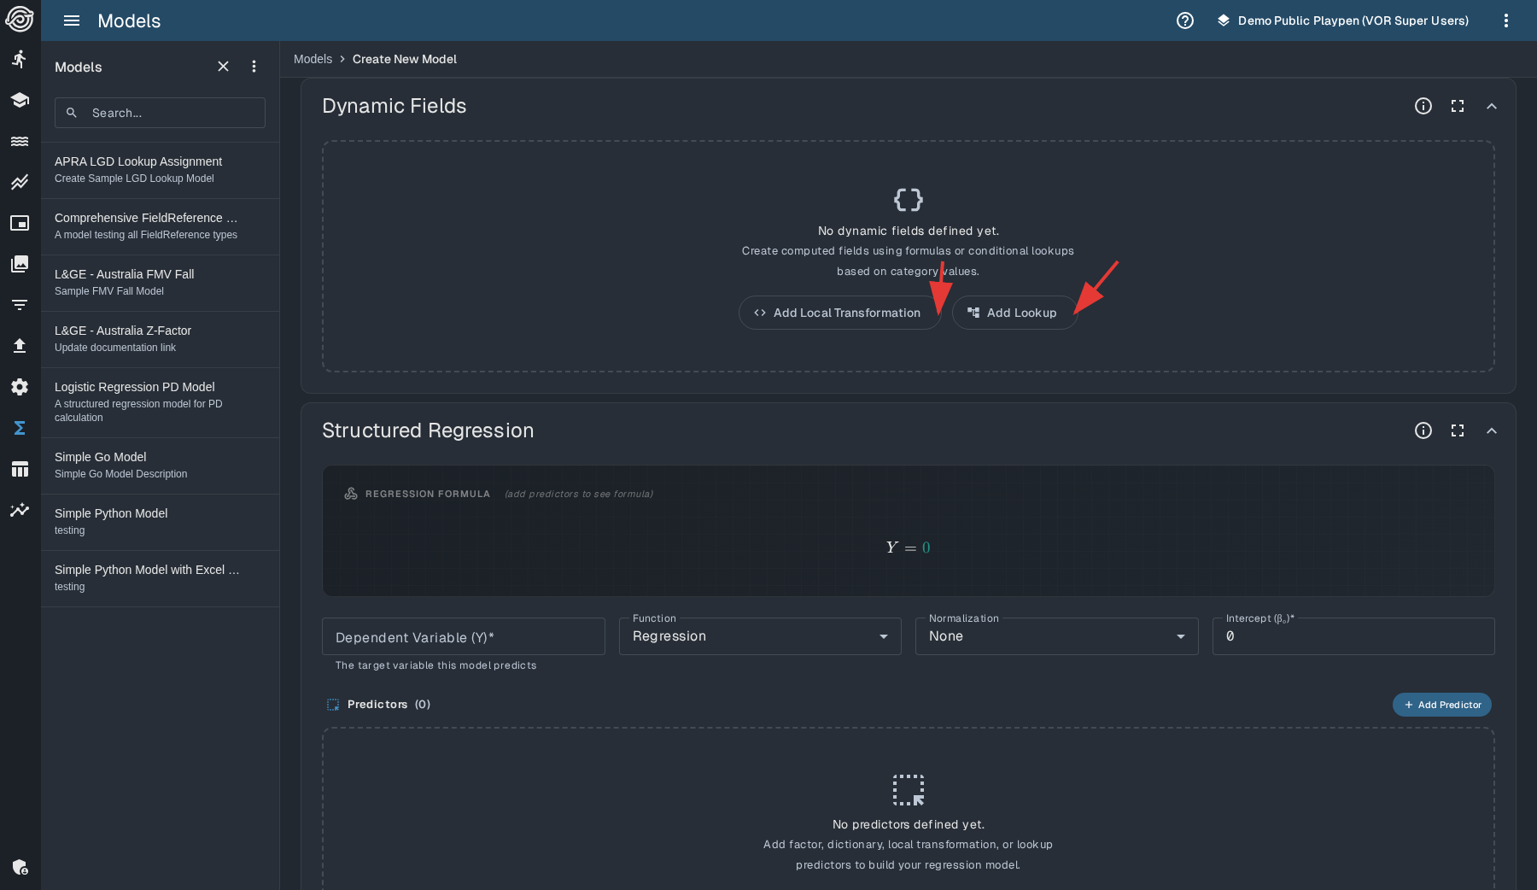Close the Models side panel
1537x890 pixels.
click(x=223, y=67)
